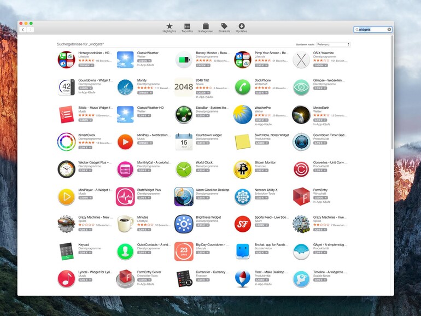The height and width of the screenshot is (316, 421).
Task: Open the Einkäufe tab
Action: (x=224, y=28)
